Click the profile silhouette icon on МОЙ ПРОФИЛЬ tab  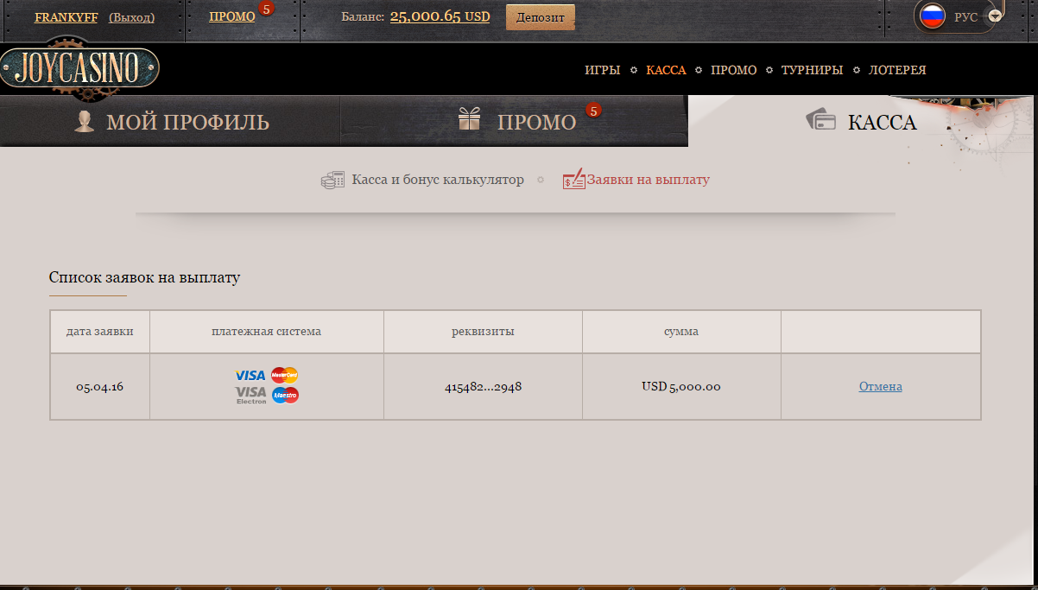[84, 122]
